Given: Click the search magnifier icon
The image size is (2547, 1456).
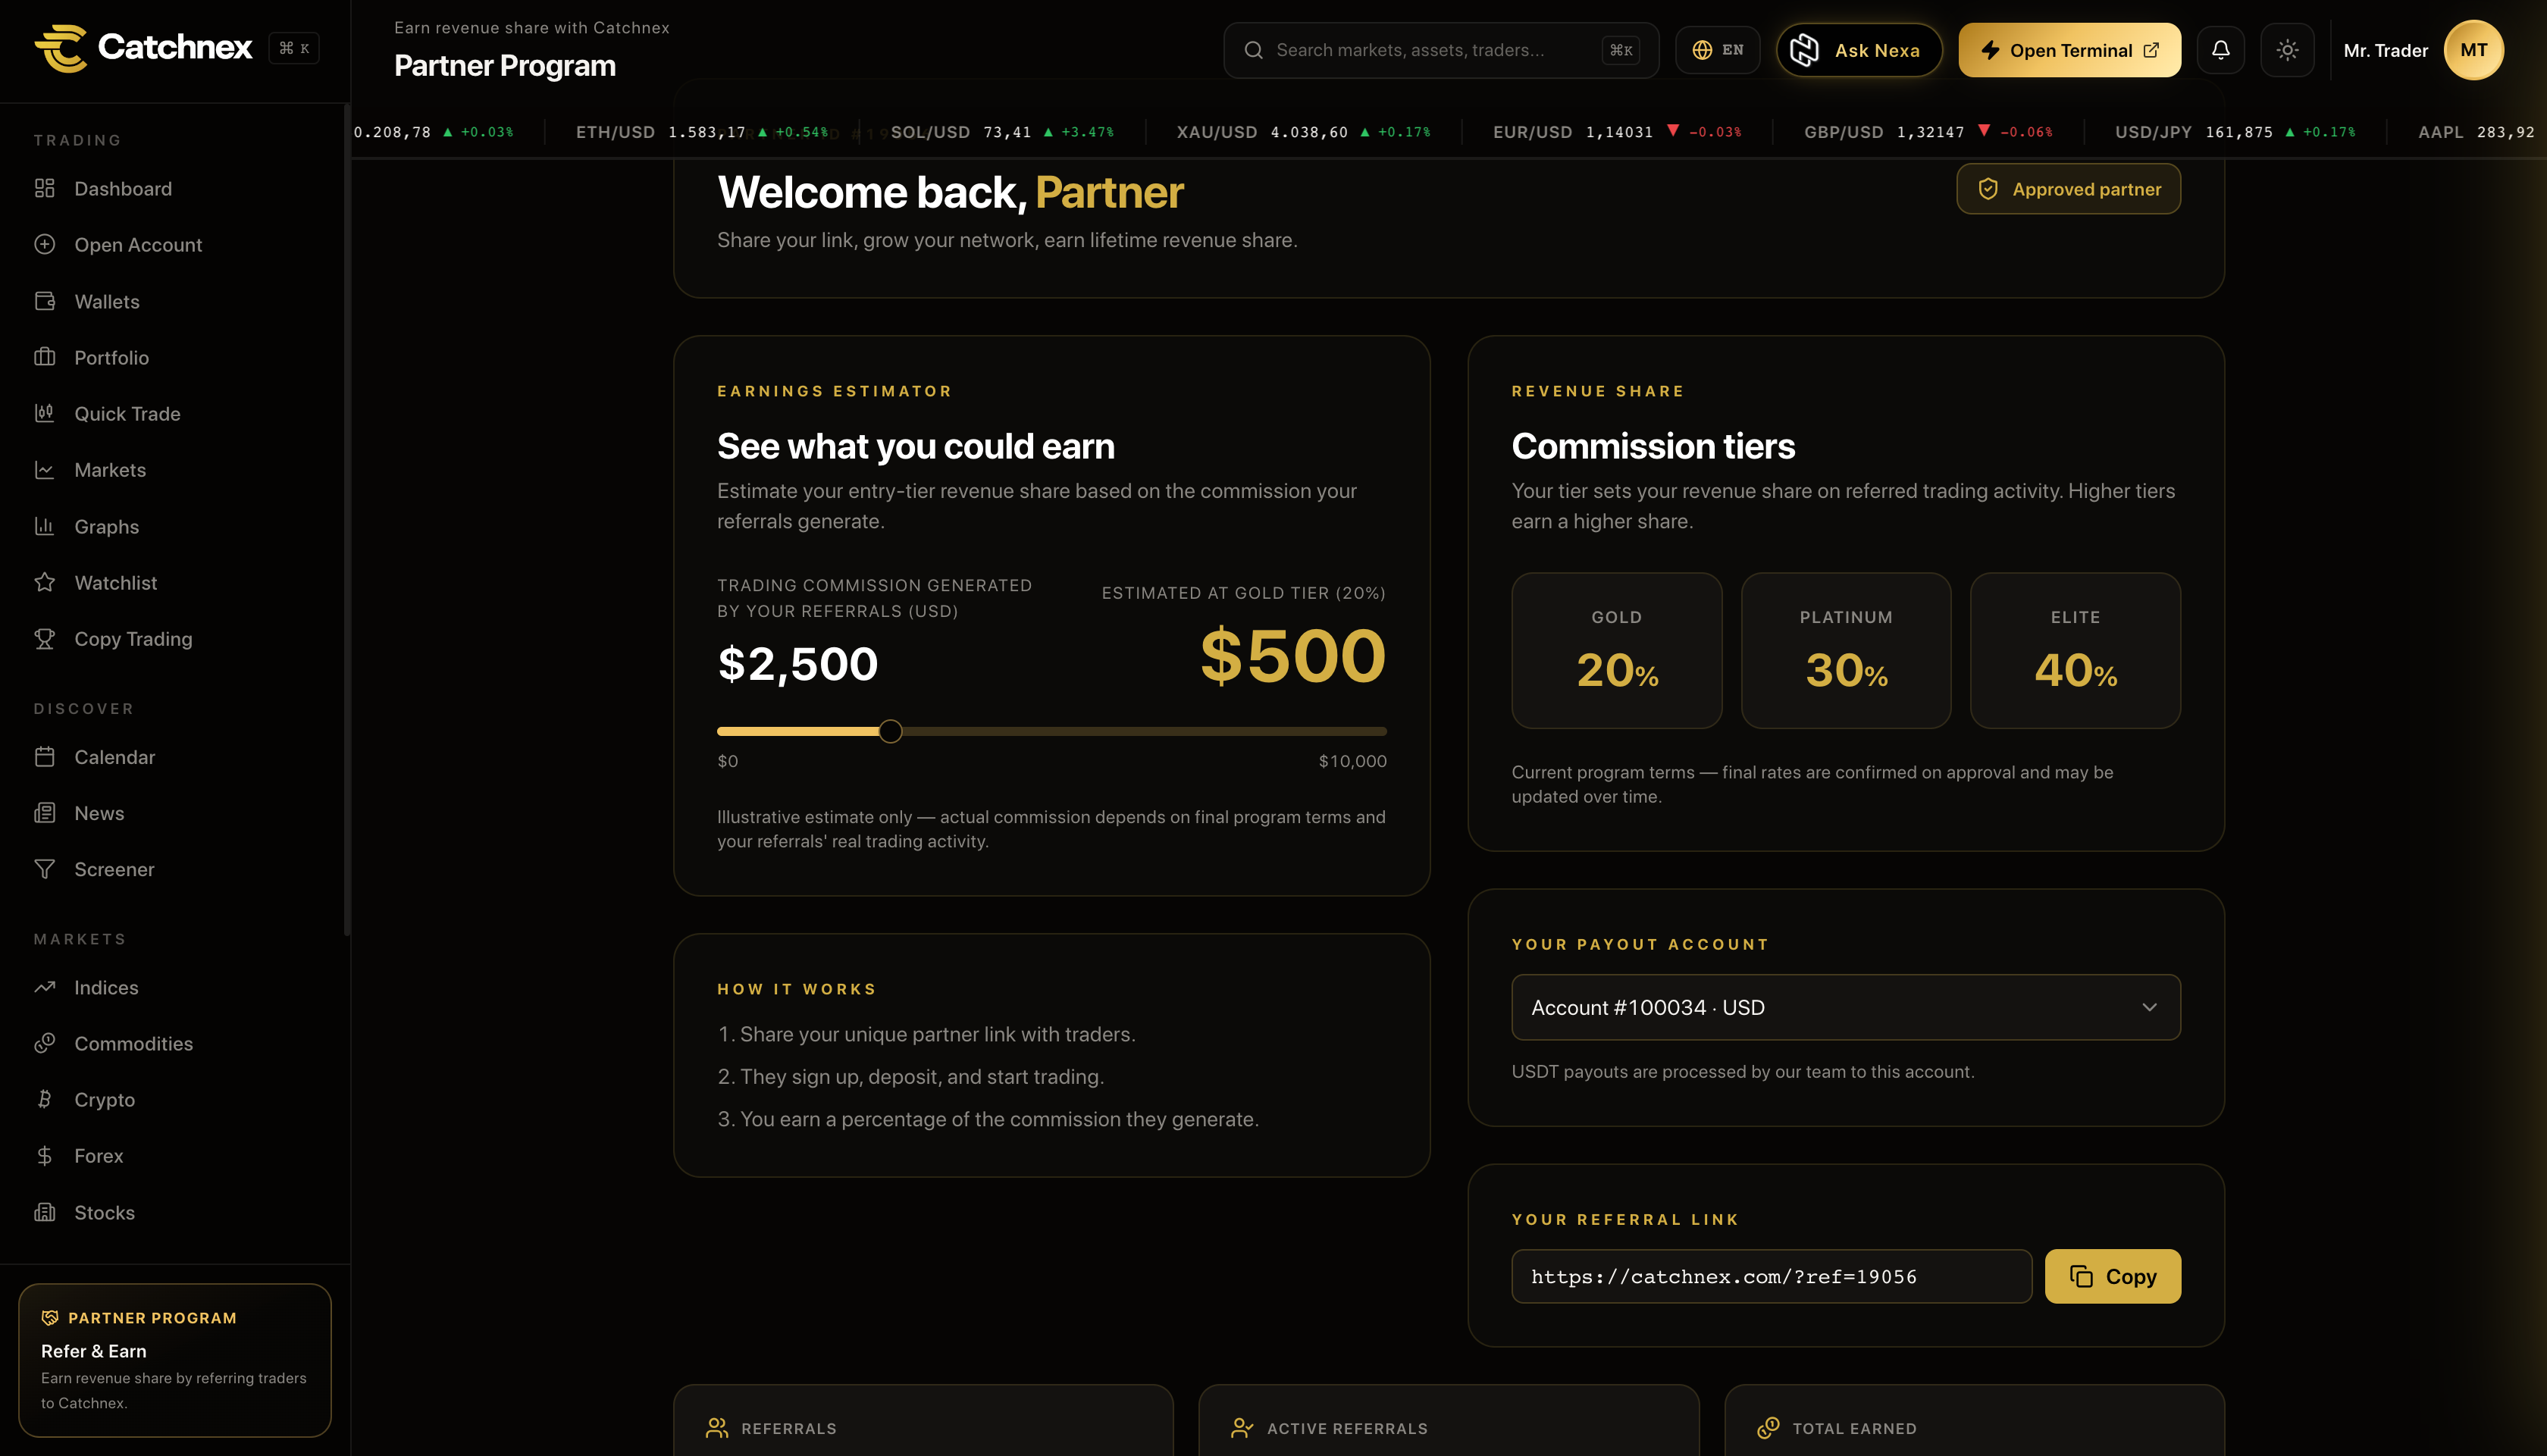Looking at the screenshot, I should click(1253, 50).
